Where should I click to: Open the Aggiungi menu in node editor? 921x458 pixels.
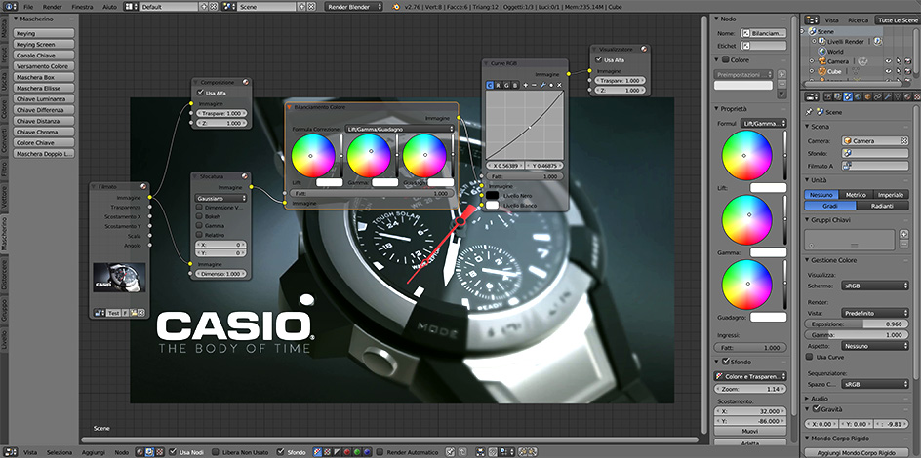[94, 452]
